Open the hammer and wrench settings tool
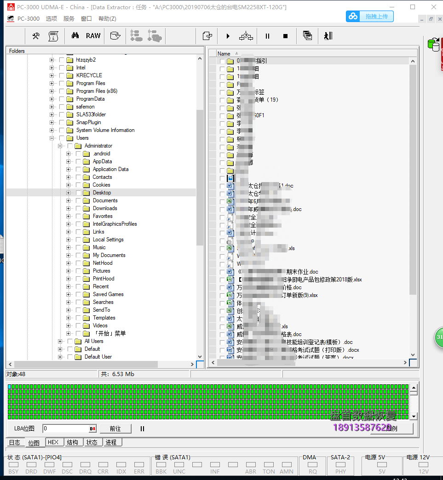 click(x=36, y=36)
